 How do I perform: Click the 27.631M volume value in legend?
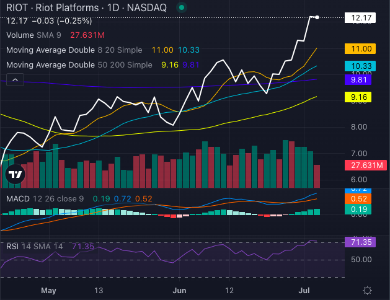pos(87,35)
